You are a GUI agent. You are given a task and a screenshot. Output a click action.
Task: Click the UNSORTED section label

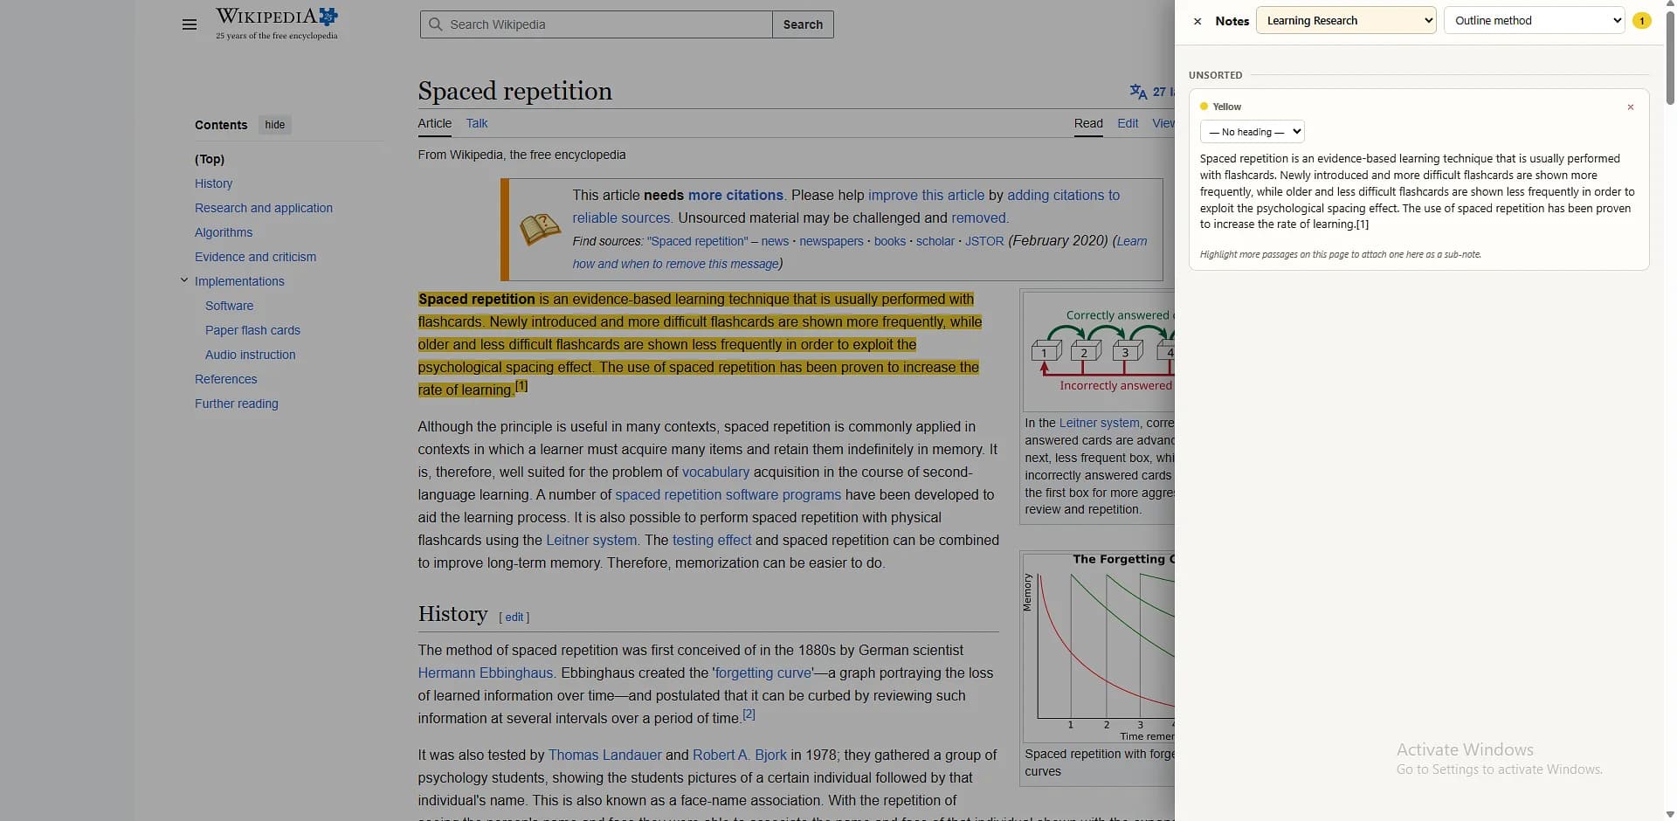(1215, 75)
